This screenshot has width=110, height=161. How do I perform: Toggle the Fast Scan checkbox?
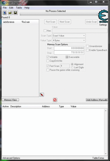48,66
